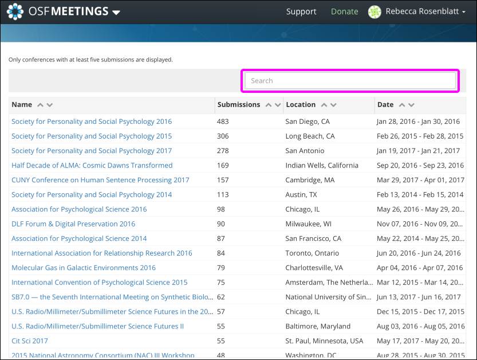Select the Baltimore, Maryland location cell
The height and width of the screenshot is (360, 477).
click(318, 326)
